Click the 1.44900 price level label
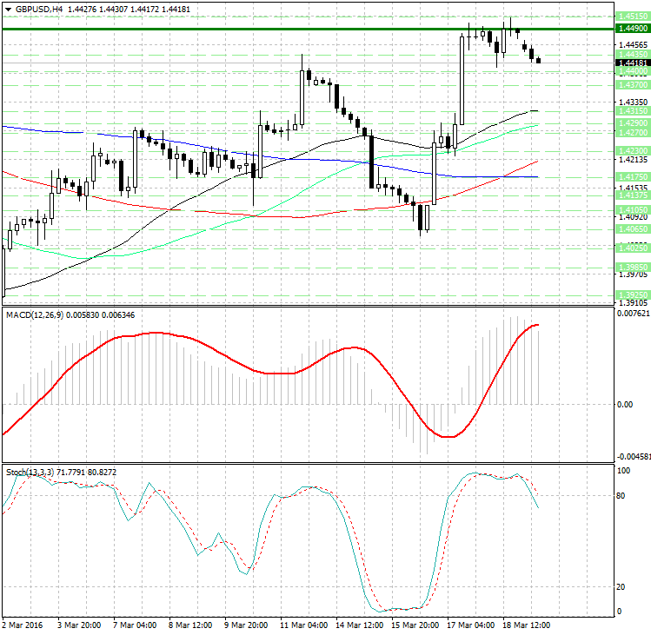 pyautogui.click(x=633, y=28)
